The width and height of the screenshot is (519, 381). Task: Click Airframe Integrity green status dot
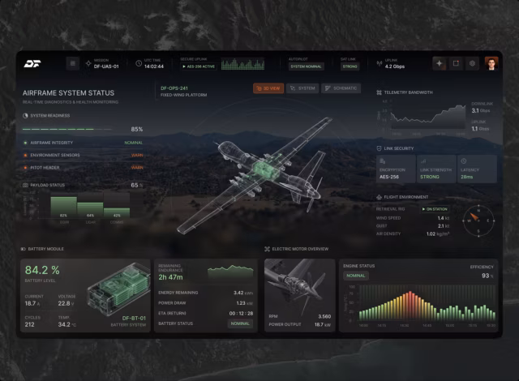25,143
